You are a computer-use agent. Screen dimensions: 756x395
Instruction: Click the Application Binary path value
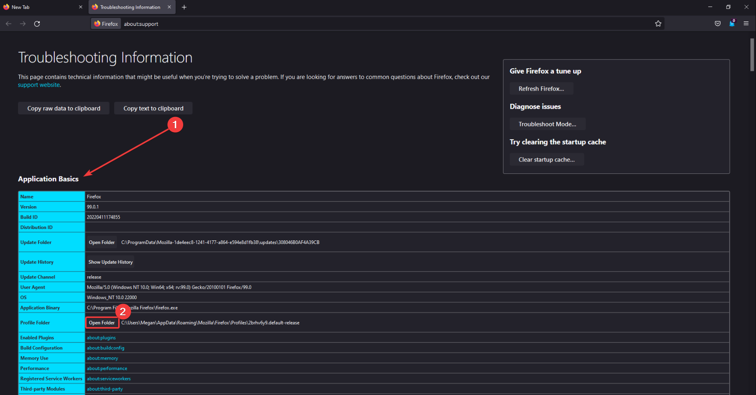(x=132, y=308)
